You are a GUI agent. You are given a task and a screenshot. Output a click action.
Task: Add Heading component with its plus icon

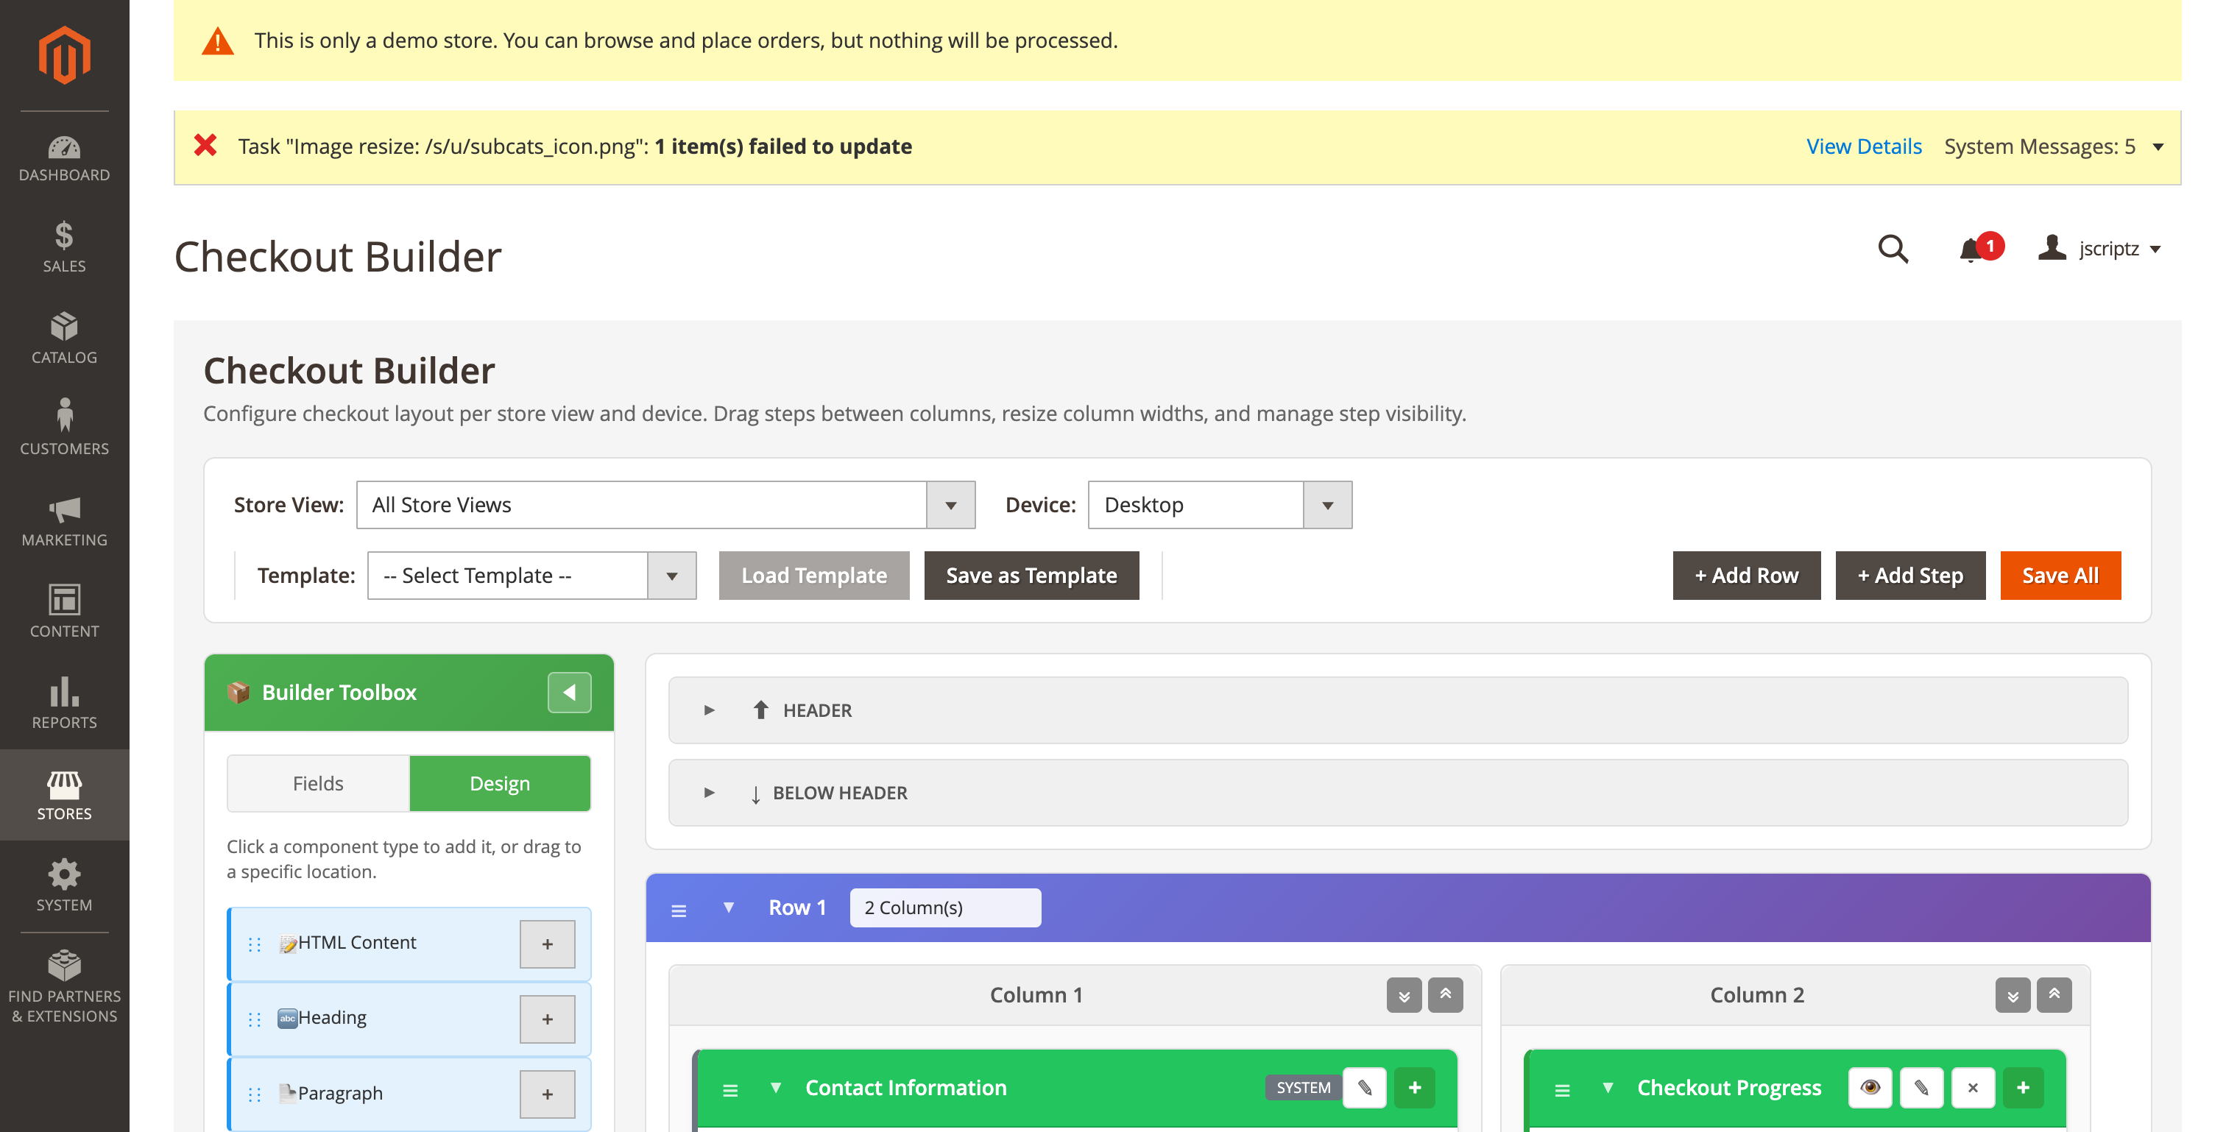[x=547, y=1019]
